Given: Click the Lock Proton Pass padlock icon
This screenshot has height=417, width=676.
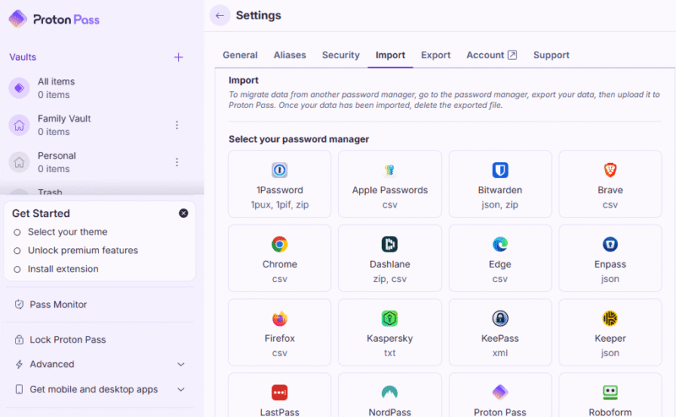Looking at the screenshot, I should 19,339.
